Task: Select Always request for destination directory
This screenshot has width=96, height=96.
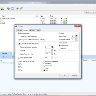Action: coord(32,40)
